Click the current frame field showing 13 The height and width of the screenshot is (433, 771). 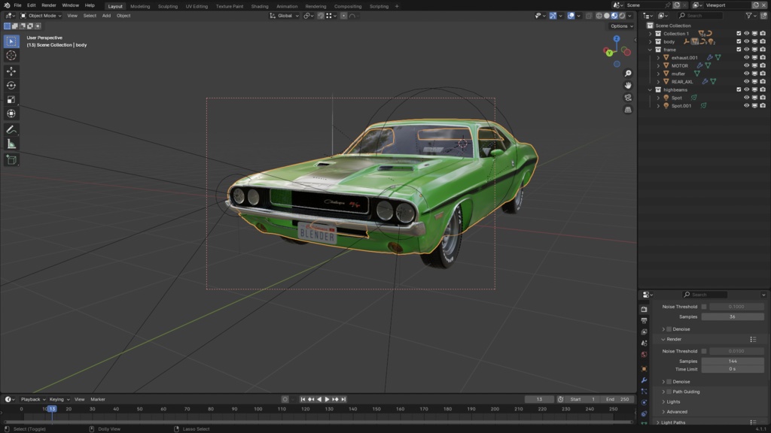[x=539, y=400]
